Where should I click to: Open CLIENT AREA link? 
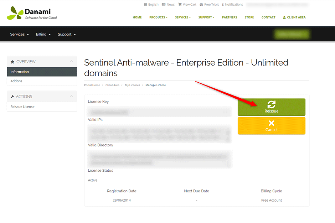pyautogui.click(x=294, y=17)
